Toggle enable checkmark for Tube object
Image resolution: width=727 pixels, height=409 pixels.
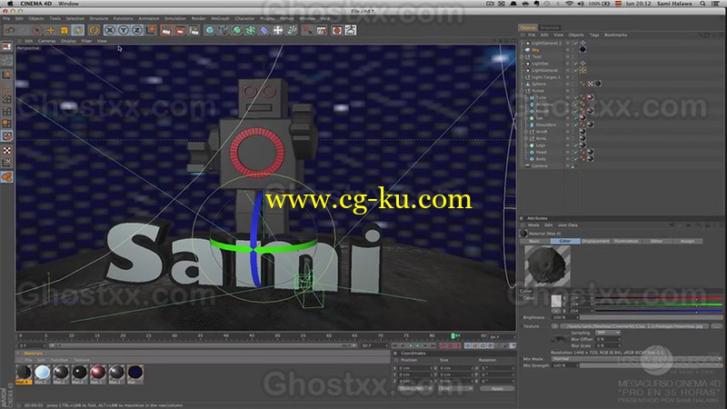tap(576, 98)
